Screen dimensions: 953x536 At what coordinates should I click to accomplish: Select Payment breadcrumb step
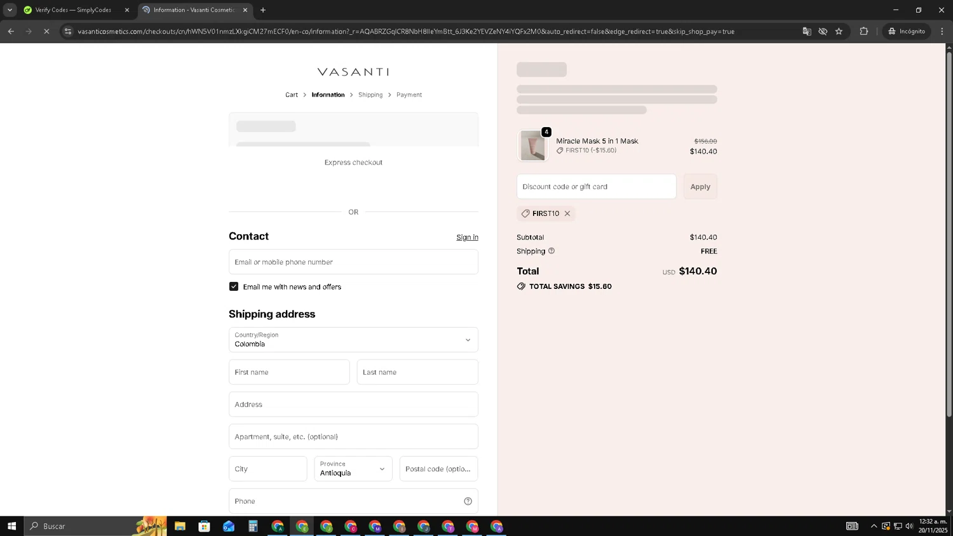point(409,95)
